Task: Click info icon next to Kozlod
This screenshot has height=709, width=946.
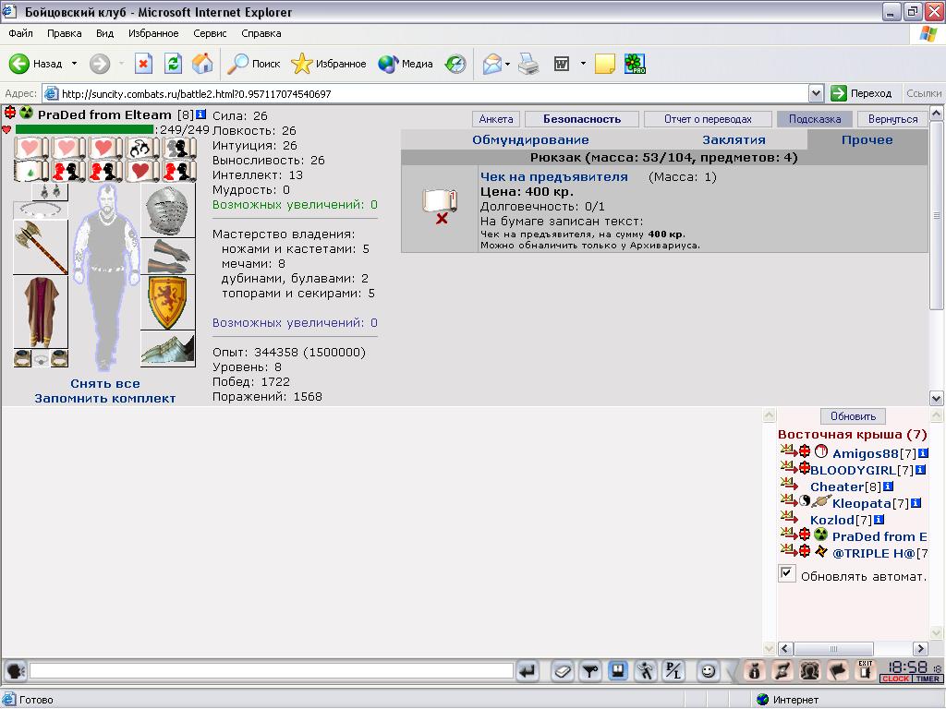Action: tap(879, 519)
